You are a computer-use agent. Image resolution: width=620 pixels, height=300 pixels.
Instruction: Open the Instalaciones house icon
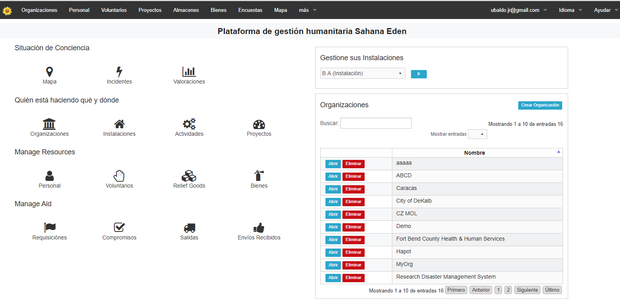120,124
